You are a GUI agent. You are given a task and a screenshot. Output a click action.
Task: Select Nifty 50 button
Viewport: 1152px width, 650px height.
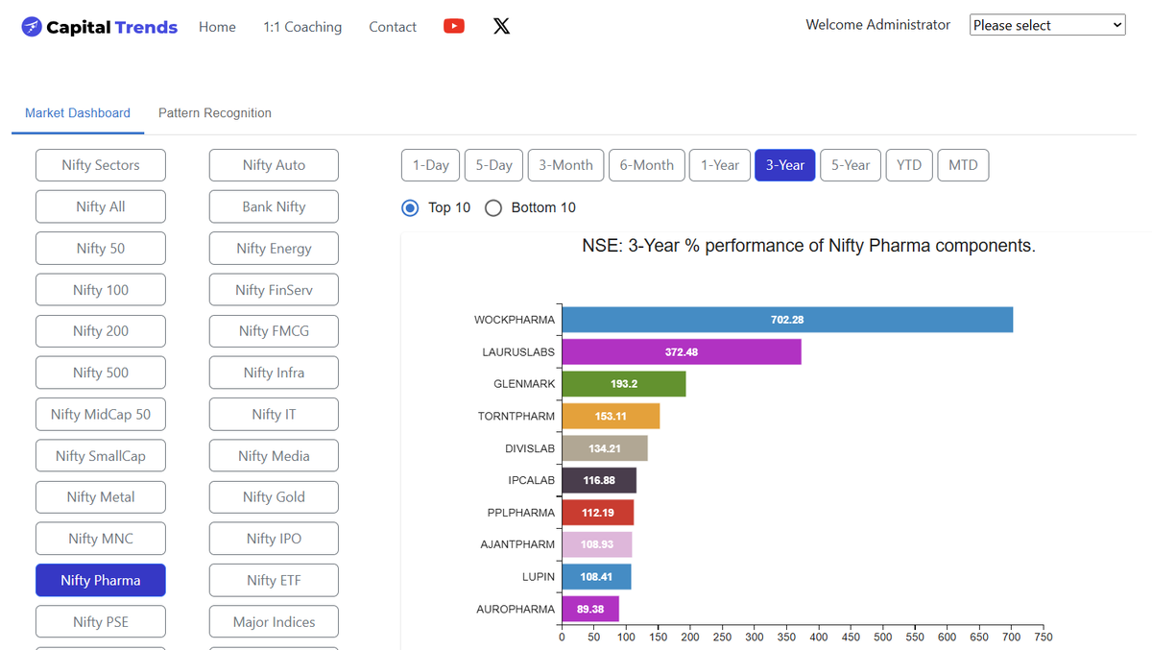tap(101, 248)
